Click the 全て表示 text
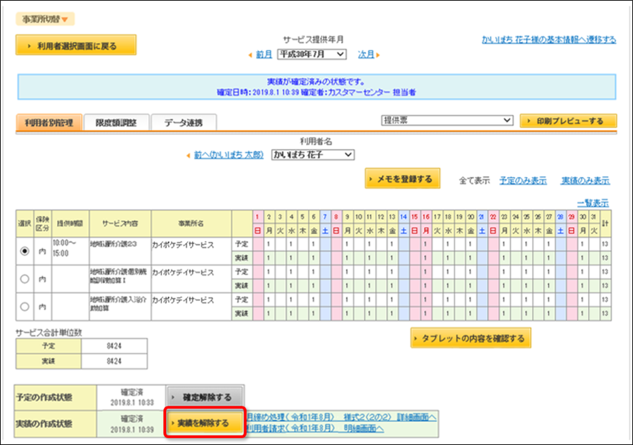Image resolution: width=633 pixels, height=445 pixels. click(474, 180)
